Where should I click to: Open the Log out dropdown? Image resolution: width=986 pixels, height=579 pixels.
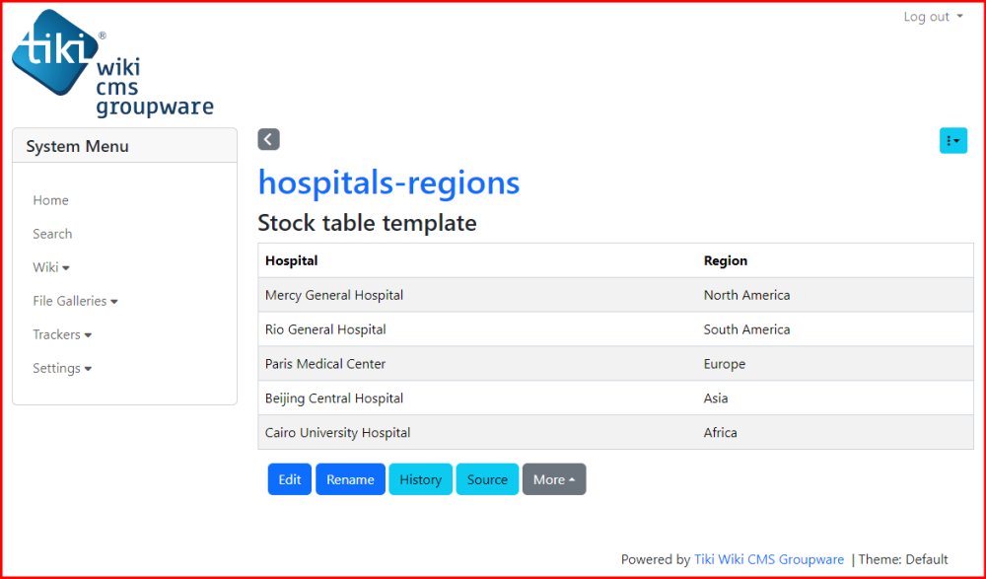coord(933,17)
